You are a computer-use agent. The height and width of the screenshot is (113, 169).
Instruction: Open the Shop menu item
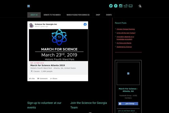point(98,15)
